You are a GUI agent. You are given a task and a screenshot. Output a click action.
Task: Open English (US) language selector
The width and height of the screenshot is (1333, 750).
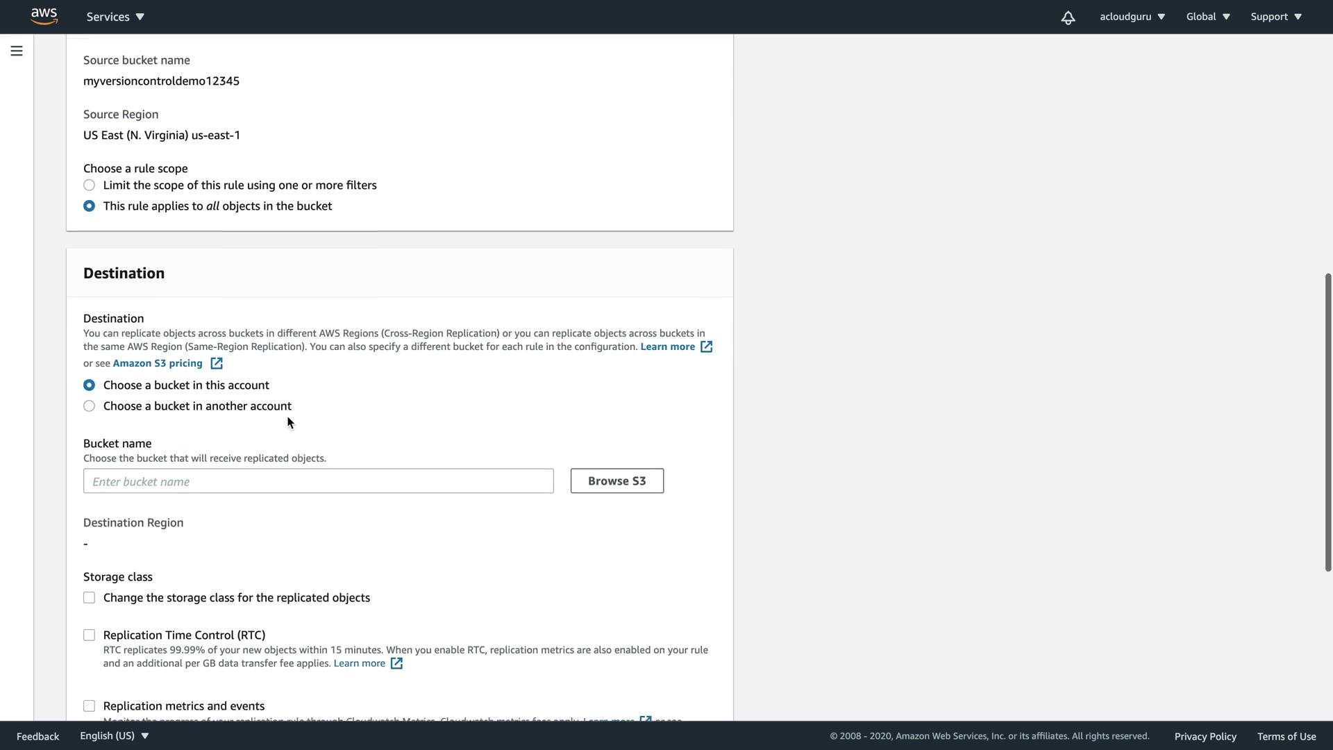coord(114,735)
